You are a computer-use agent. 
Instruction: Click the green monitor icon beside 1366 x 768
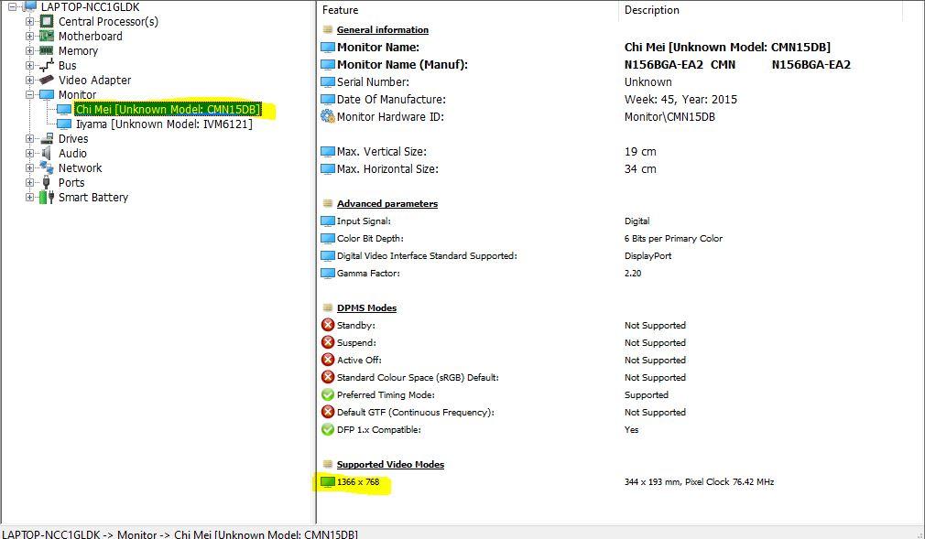click(x=327, y=481)
